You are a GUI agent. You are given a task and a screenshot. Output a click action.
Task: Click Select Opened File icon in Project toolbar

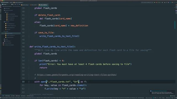point(12,4)
